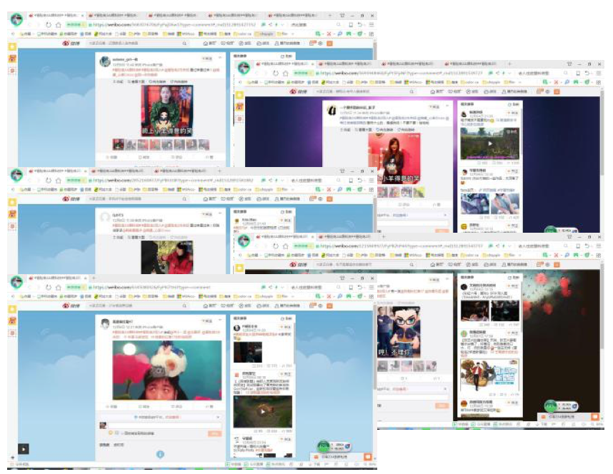The height and width of the screenshot is (474, 613).
Task: Open the post options chevron in the purple window
Action: click(x=447, y=106)
